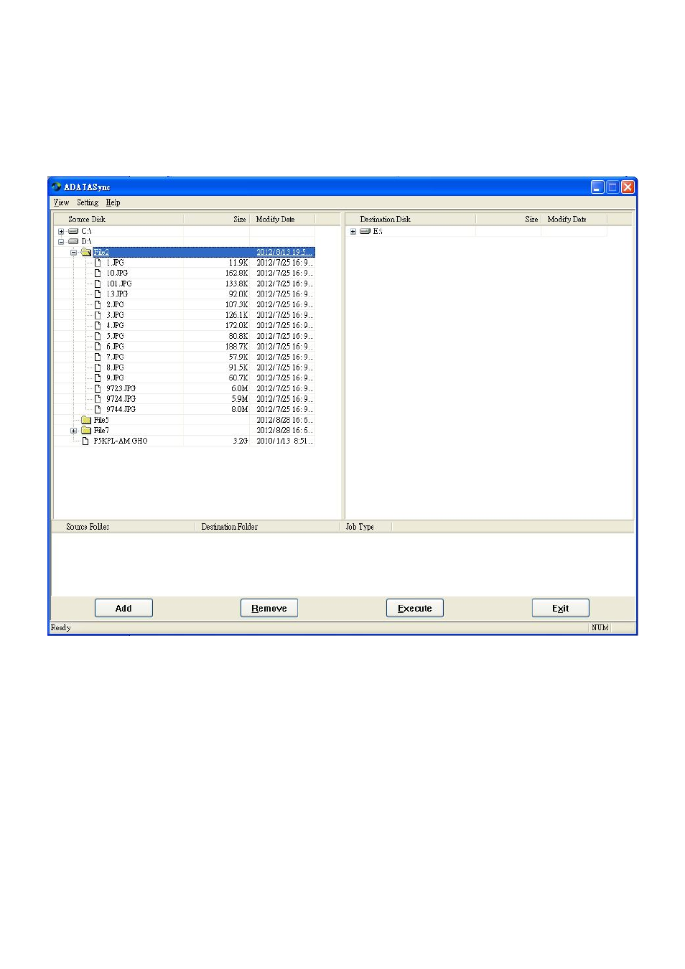Click the file icon of 5.JPG

(x=98, y=336)
